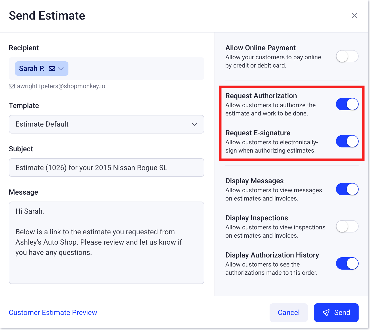Click the envelope icon beside the recipient email

(x=12, y=86)
